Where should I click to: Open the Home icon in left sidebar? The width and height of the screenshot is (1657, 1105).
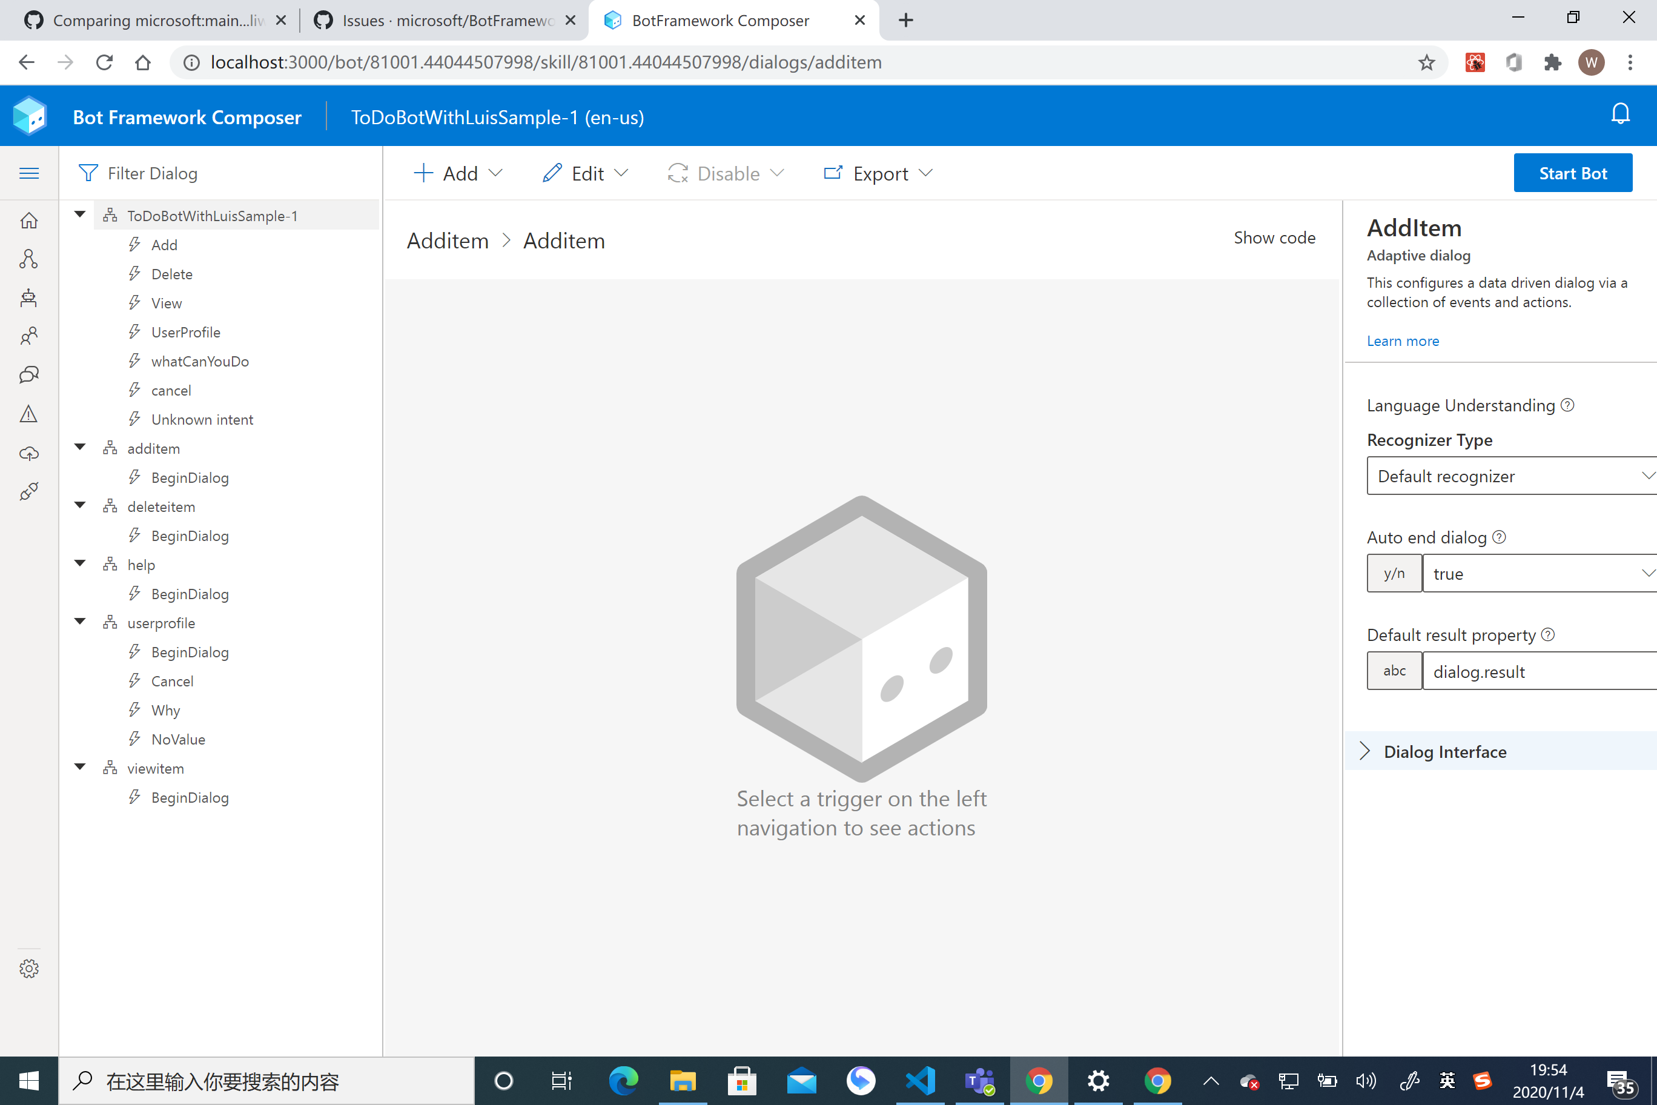[29, 221]
